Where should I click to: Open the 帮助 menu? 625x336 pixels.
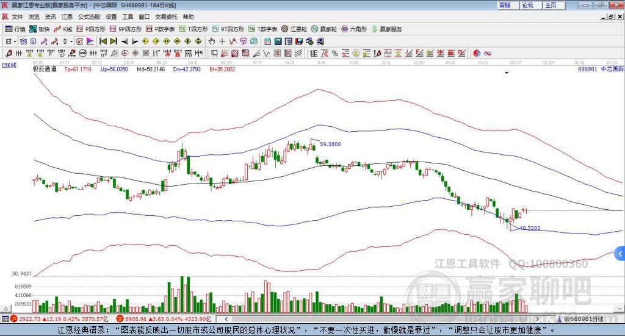pyautogui.click(x=188, y=16)
